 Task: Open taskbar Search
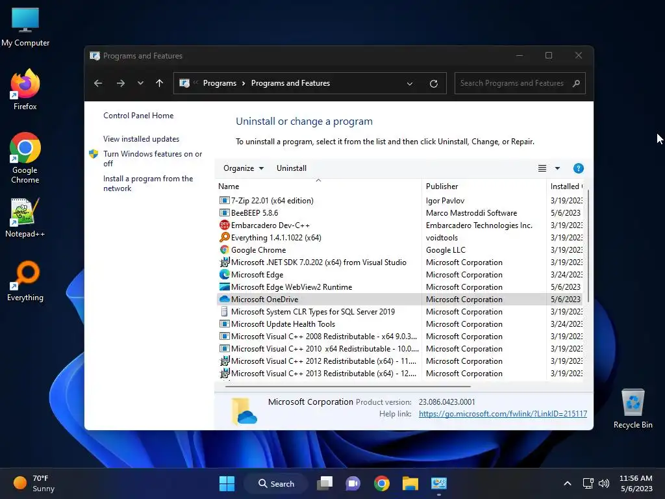coord(277,483)
